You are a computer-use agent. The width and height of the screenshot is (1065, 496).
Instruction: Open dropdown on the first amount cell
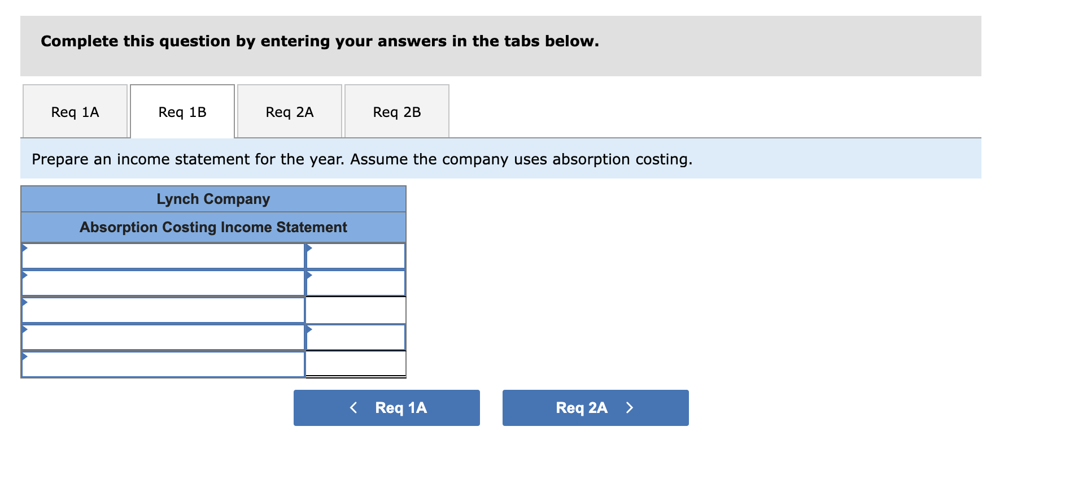coord(309,249)
